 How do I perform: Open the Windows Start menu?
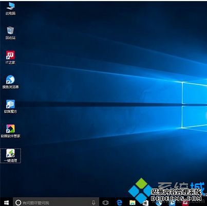click(6, 203)
